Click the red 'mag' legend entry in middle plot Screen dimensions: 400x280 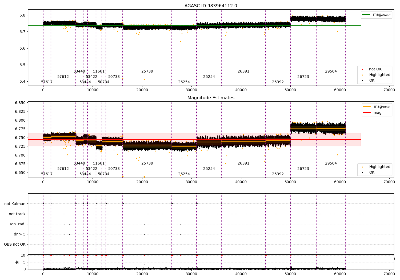pyautogui.click(x=373, y=113)
